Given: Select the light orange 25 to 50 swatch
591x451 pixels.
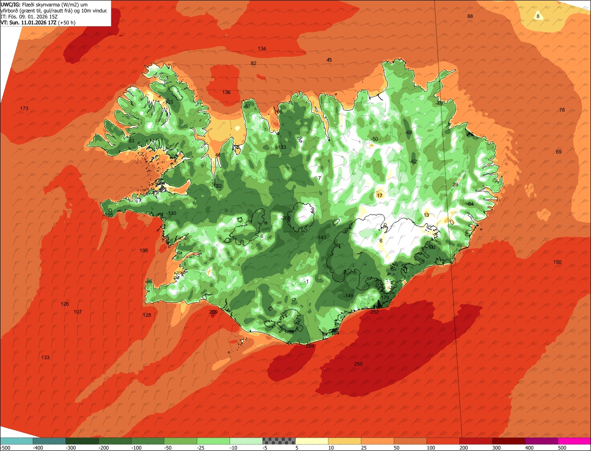Looking at the screenshot, I should (x=377, y=441).
